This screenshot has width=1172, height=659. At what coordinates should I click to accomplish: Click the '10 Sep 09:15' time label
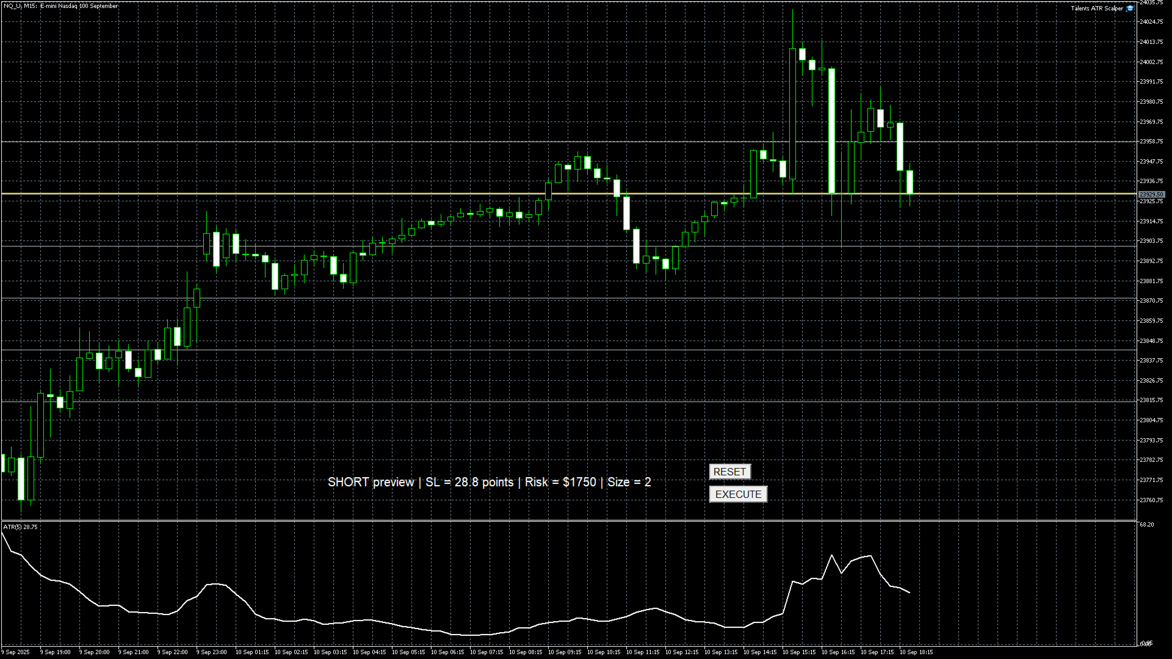(x=565, y=652)
